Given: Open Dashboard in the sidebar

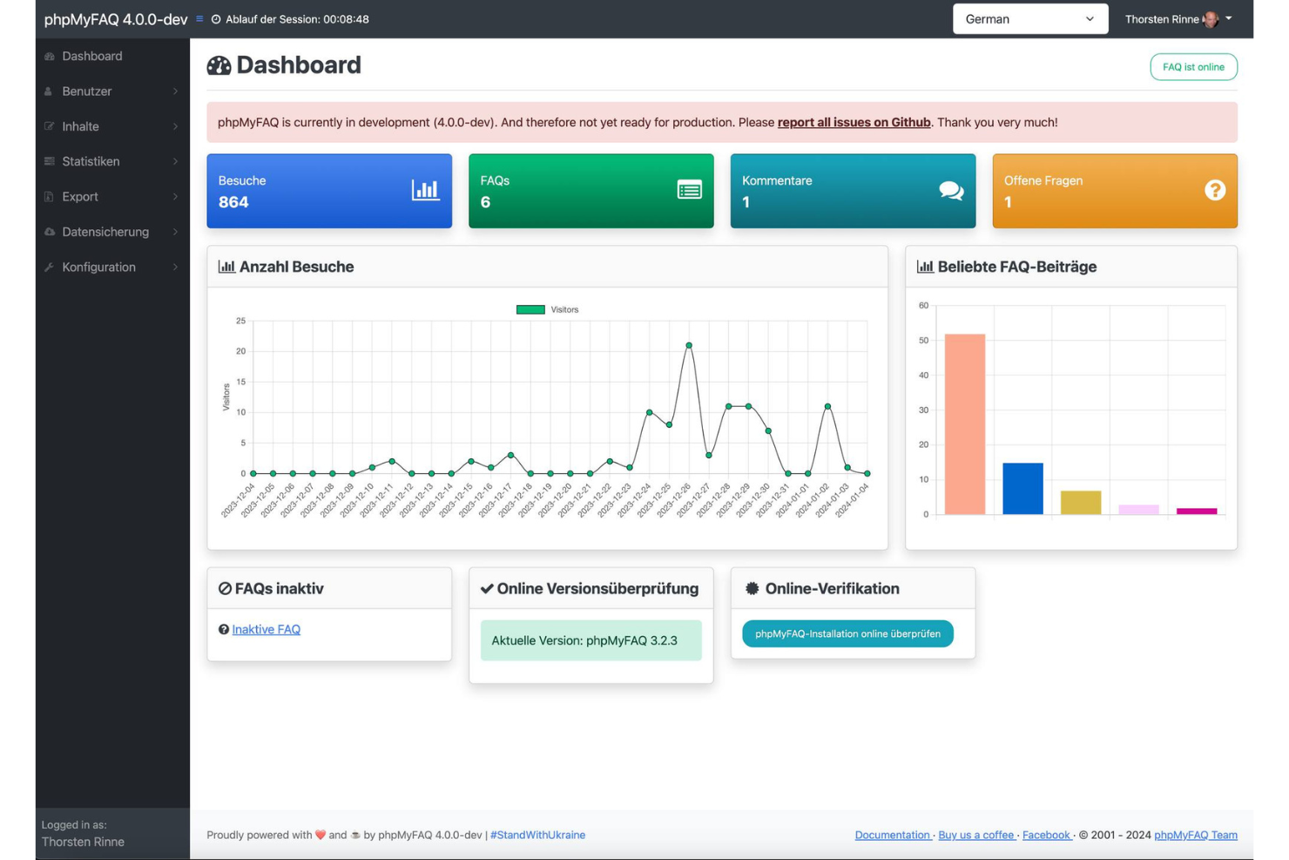Looking at the screenshot, I should 112,57.
